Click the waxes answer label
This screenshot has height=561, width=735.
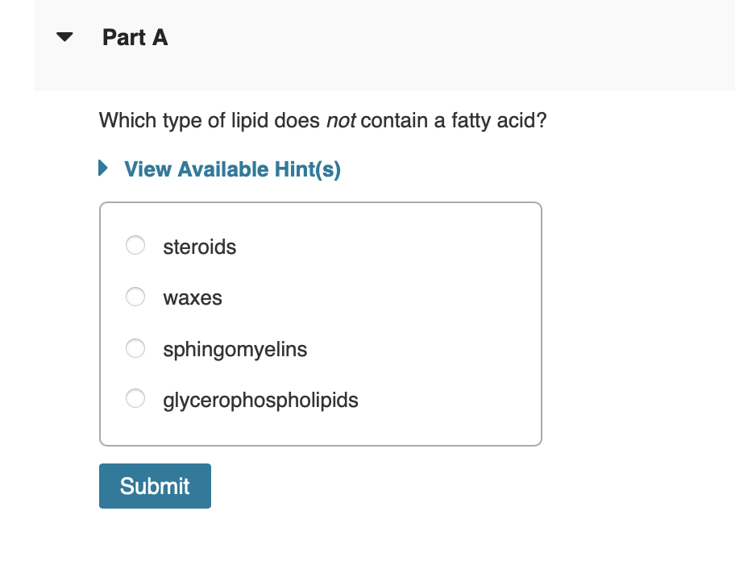[192, 298]
